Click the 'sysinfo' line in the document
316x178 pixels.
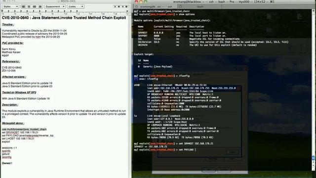point(6,151)
